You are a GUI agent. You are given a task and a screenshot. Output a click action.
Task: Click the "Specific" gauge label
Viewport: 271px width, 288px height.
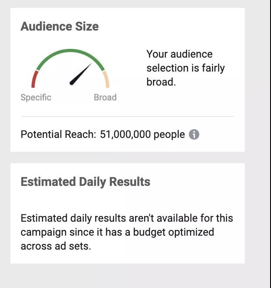[36, 97]
